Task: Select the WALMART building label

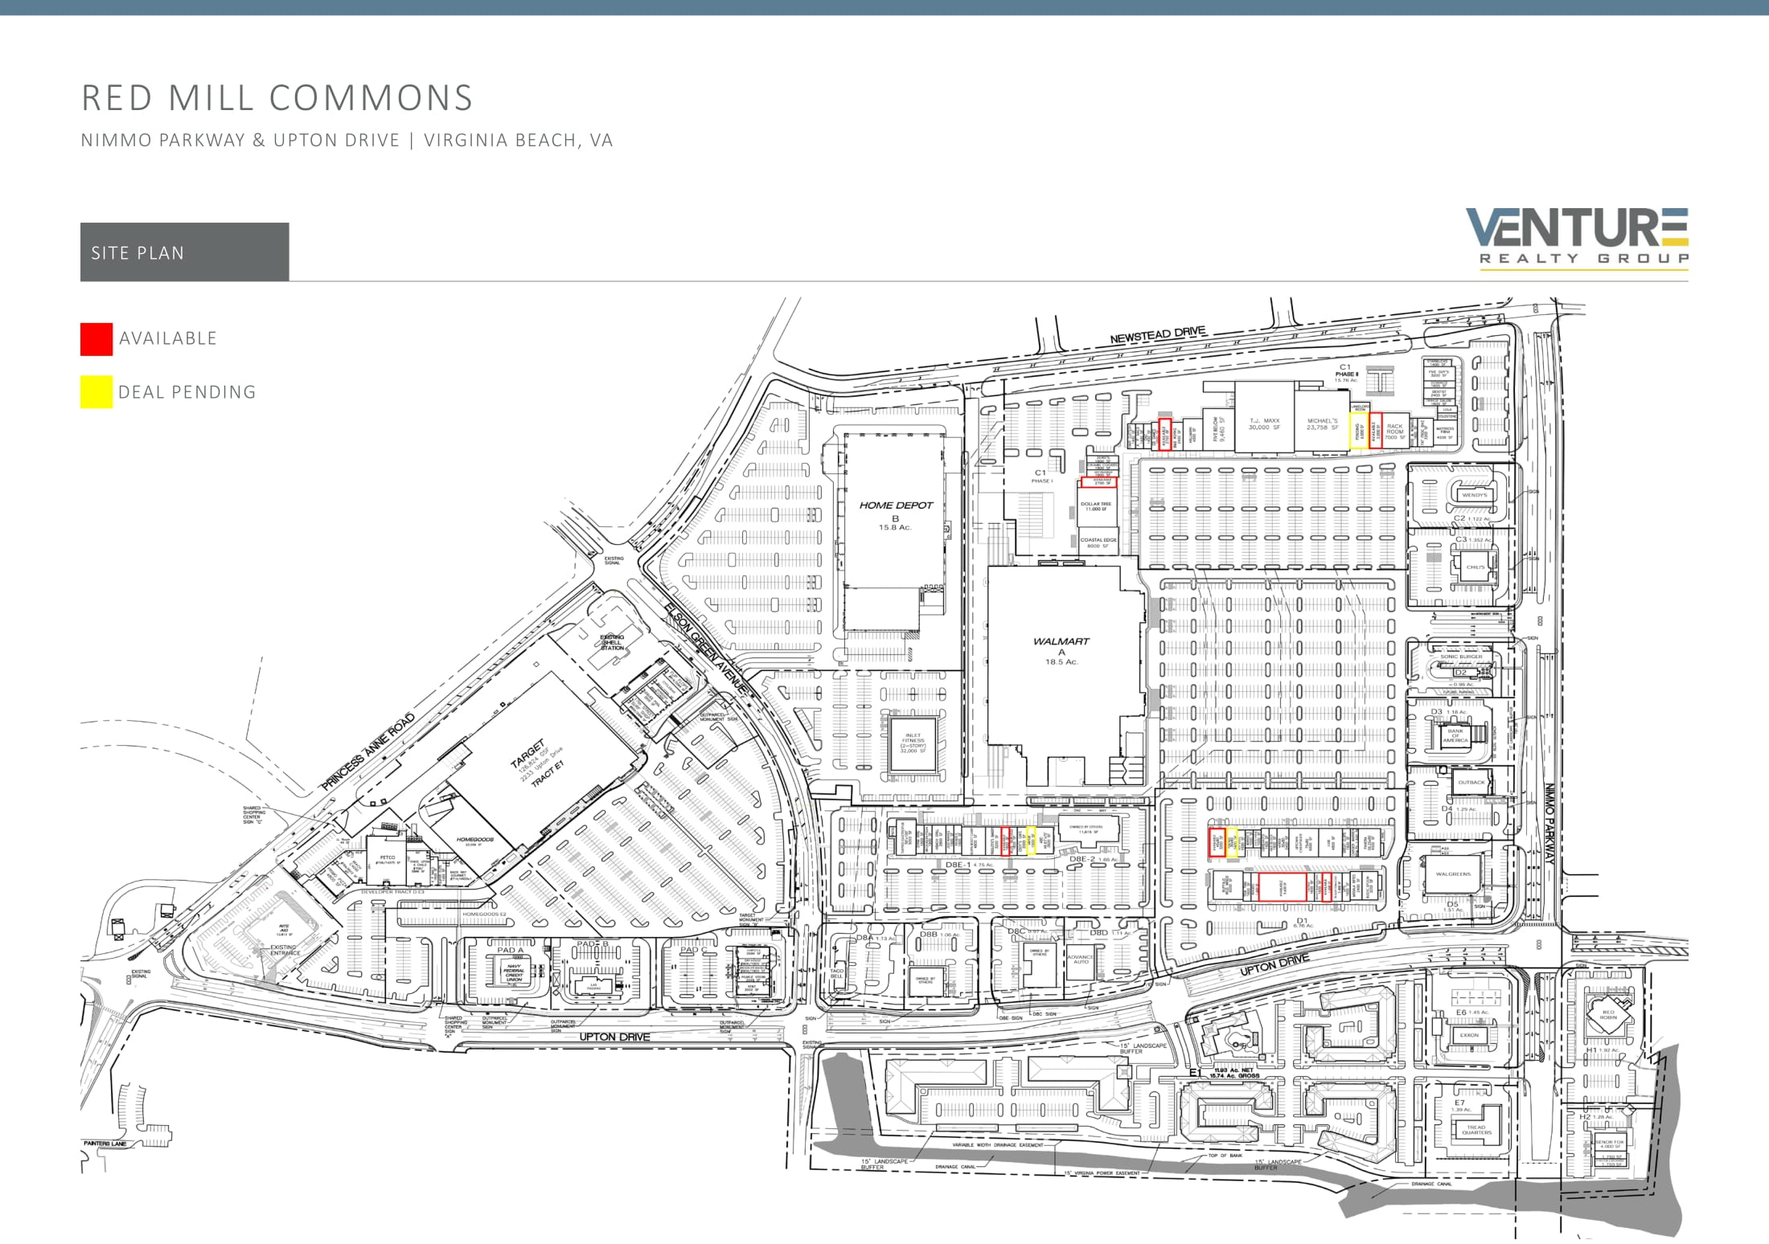Action: click(1061, 641)
